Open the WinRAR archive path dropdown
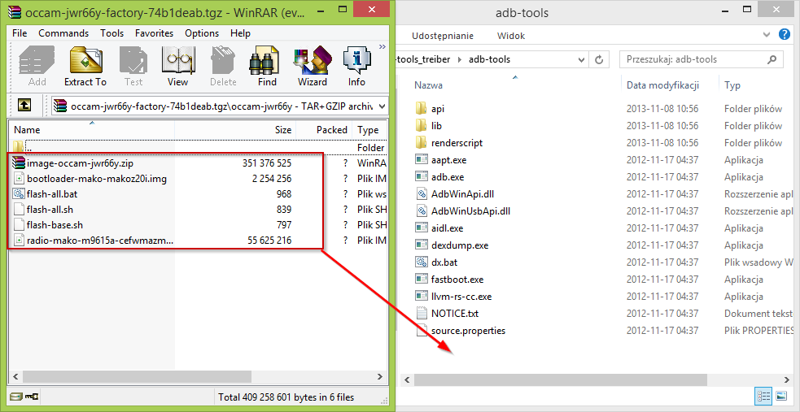Image resolution: width=800 pixels, height=412 pixels. (382, 106)
